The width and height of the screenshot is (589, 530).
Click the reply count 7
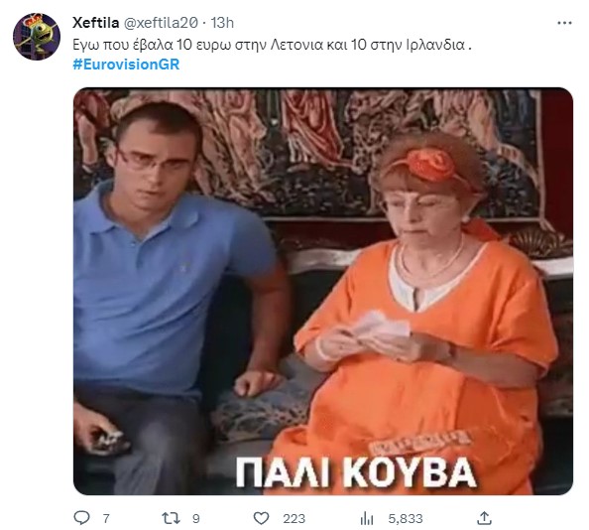[x=106, y=519]
